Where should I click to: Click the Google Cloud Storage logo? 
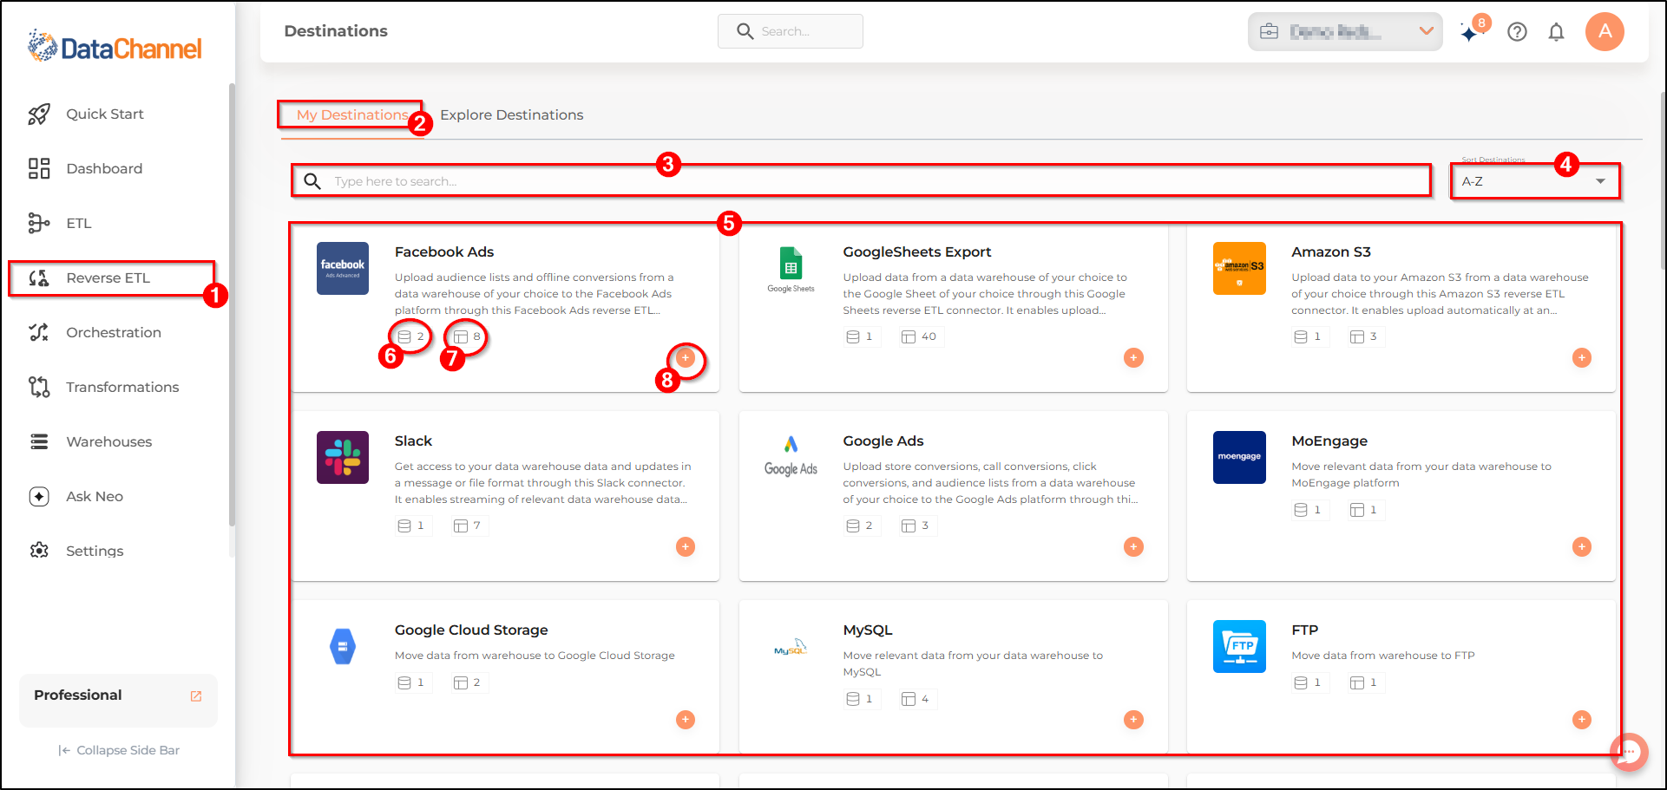343,646
